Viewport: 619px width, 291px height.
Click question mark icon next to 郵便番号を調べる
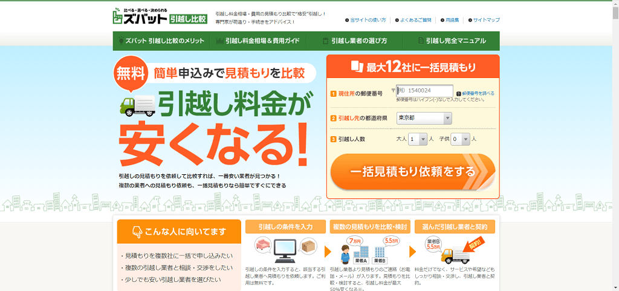(458, 94)
